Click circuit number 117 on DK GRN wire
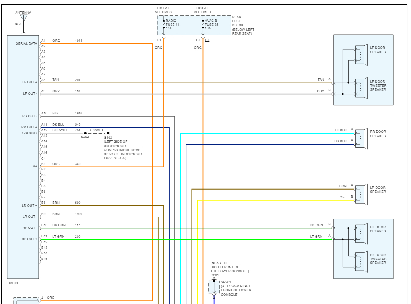This screenshot has height=304, width=411. point(78,225)
